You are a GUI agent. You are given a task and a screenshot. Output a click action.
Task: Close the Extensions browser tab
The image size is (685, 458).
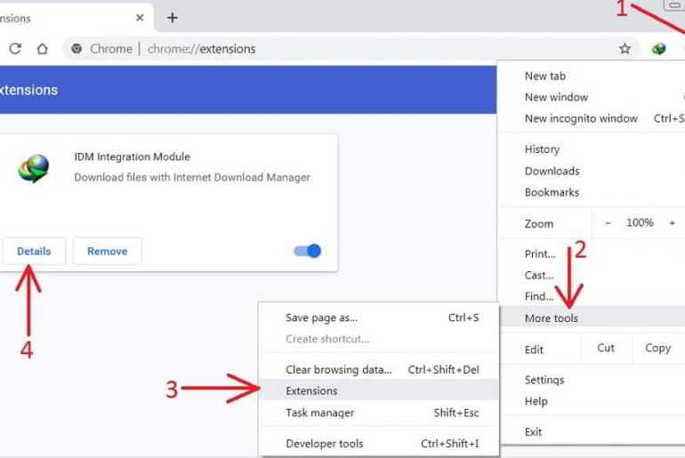coord(140,18)
